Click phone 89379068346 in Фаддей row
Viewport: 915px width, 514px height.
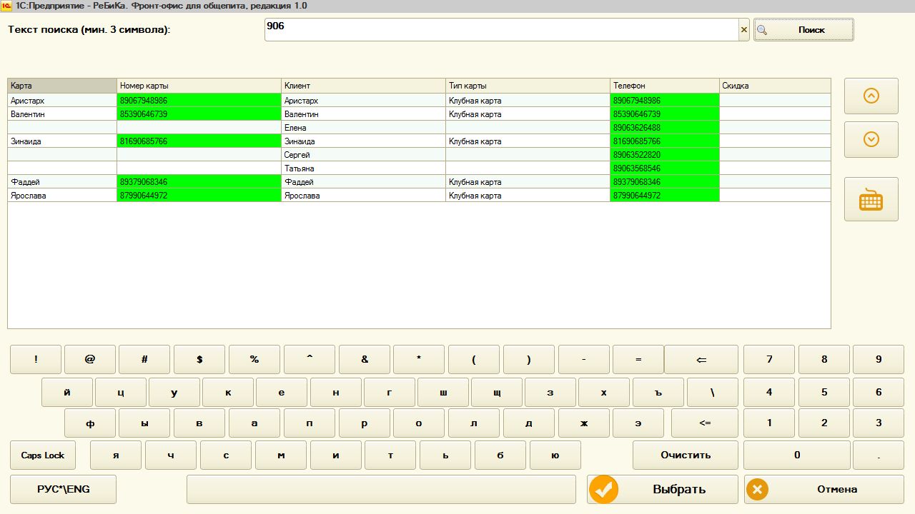(665, 182)
